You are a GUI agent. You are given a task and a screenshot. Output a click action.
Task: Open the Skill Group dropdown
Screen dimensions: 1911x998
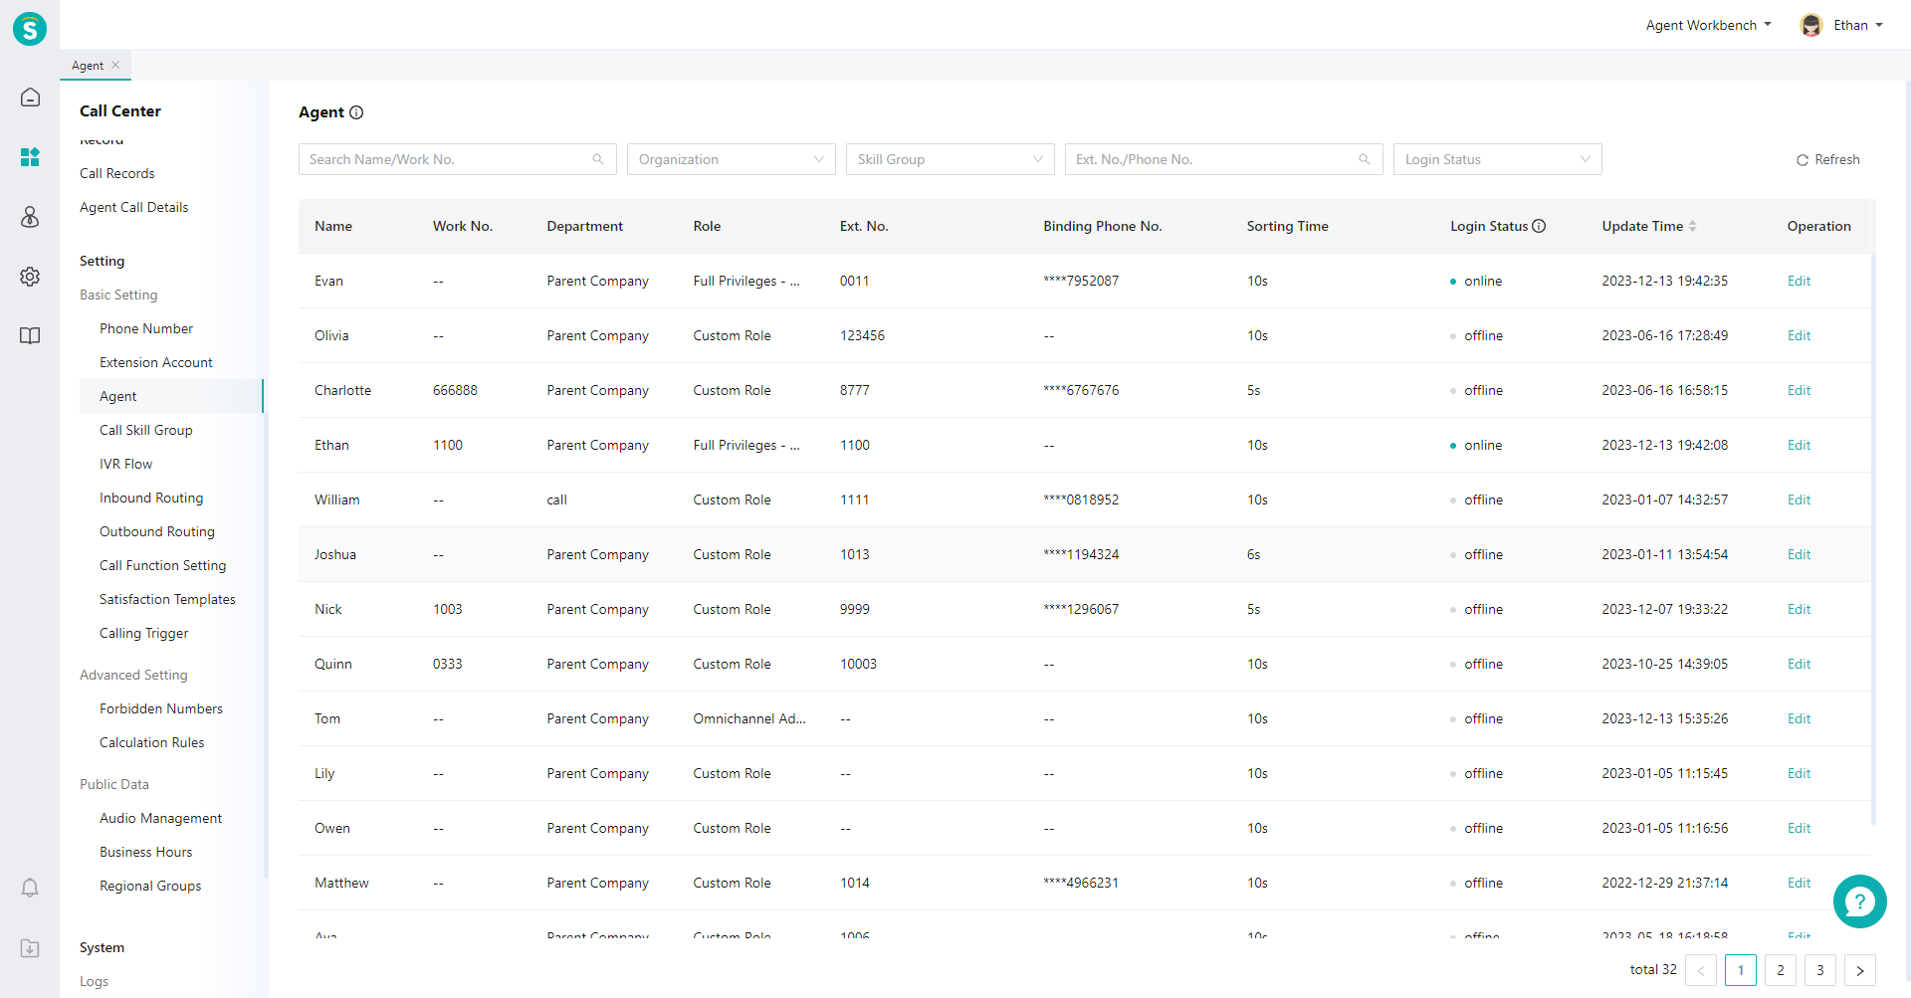point(951,159)
